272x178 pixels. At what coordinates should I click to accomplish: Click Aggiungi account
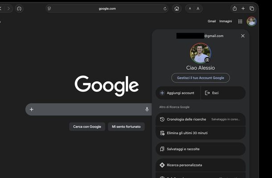pos(178,93)
